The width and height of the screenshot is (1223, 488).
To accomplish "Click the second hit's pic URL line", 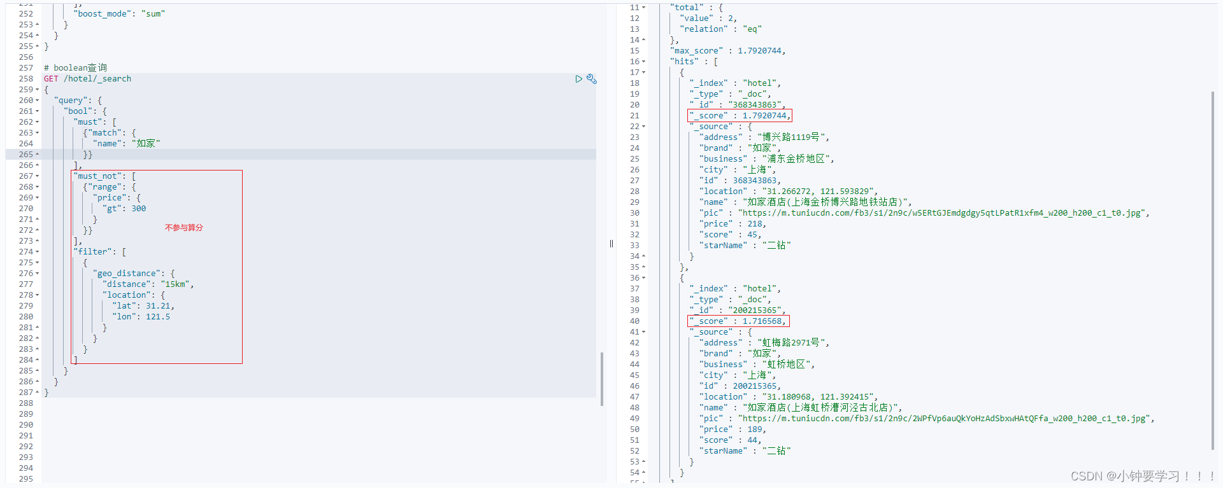I will tap(927, 419).
